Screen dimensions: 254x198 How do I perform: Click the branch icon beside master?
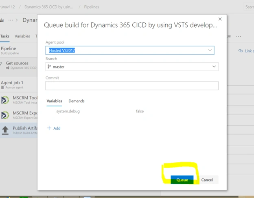49,66
